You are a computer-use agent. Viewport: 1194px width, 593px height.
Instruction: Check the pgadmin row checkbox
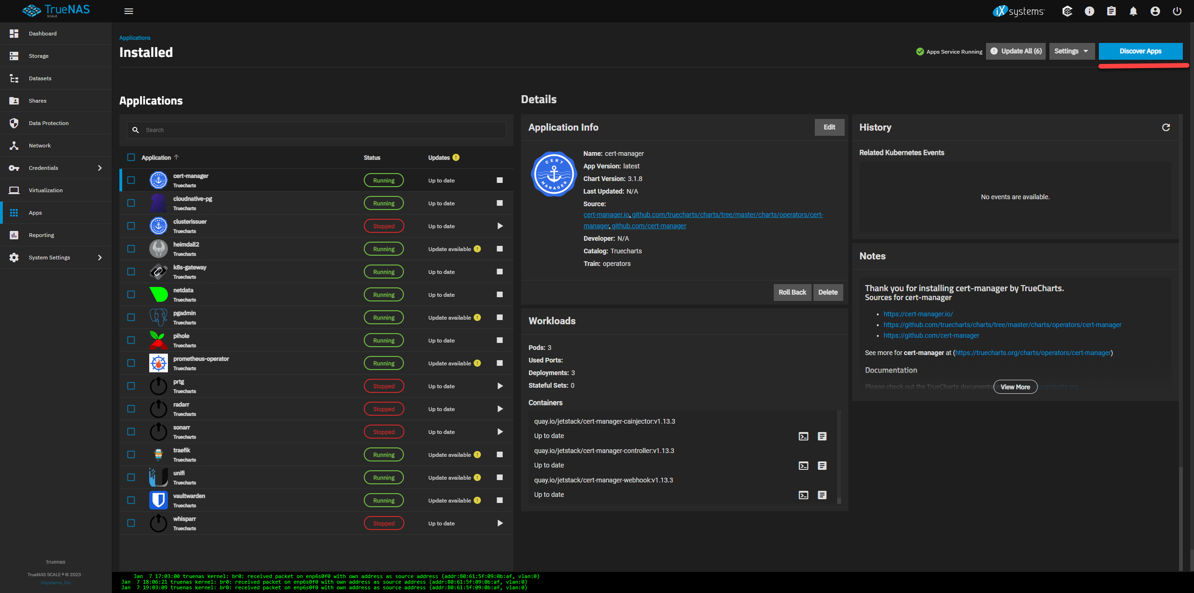131,317
